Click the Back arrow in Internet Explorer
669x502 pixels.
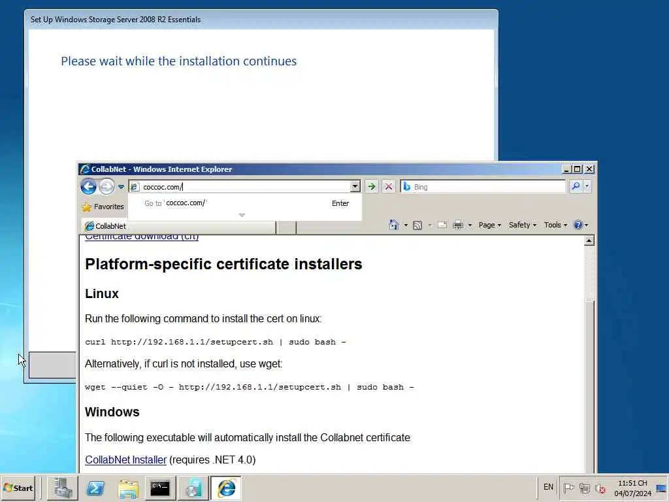(88, 186)
